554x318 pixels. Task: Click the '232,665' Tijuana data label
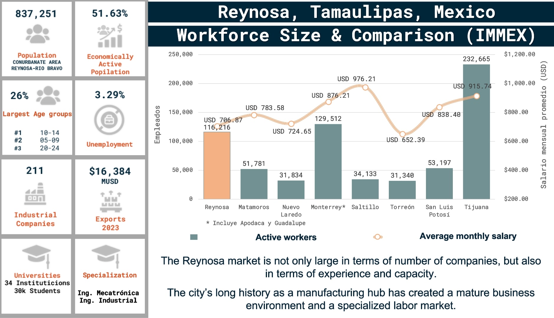(x=476, y=59)
